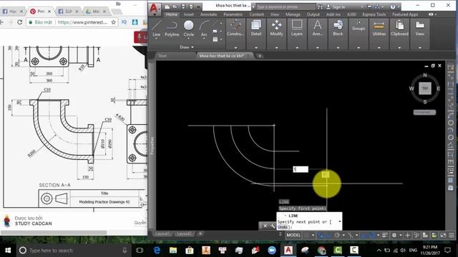Open the Layers panel
The image size is (458, 257).
pyautogui.click(x=297, y=29)
